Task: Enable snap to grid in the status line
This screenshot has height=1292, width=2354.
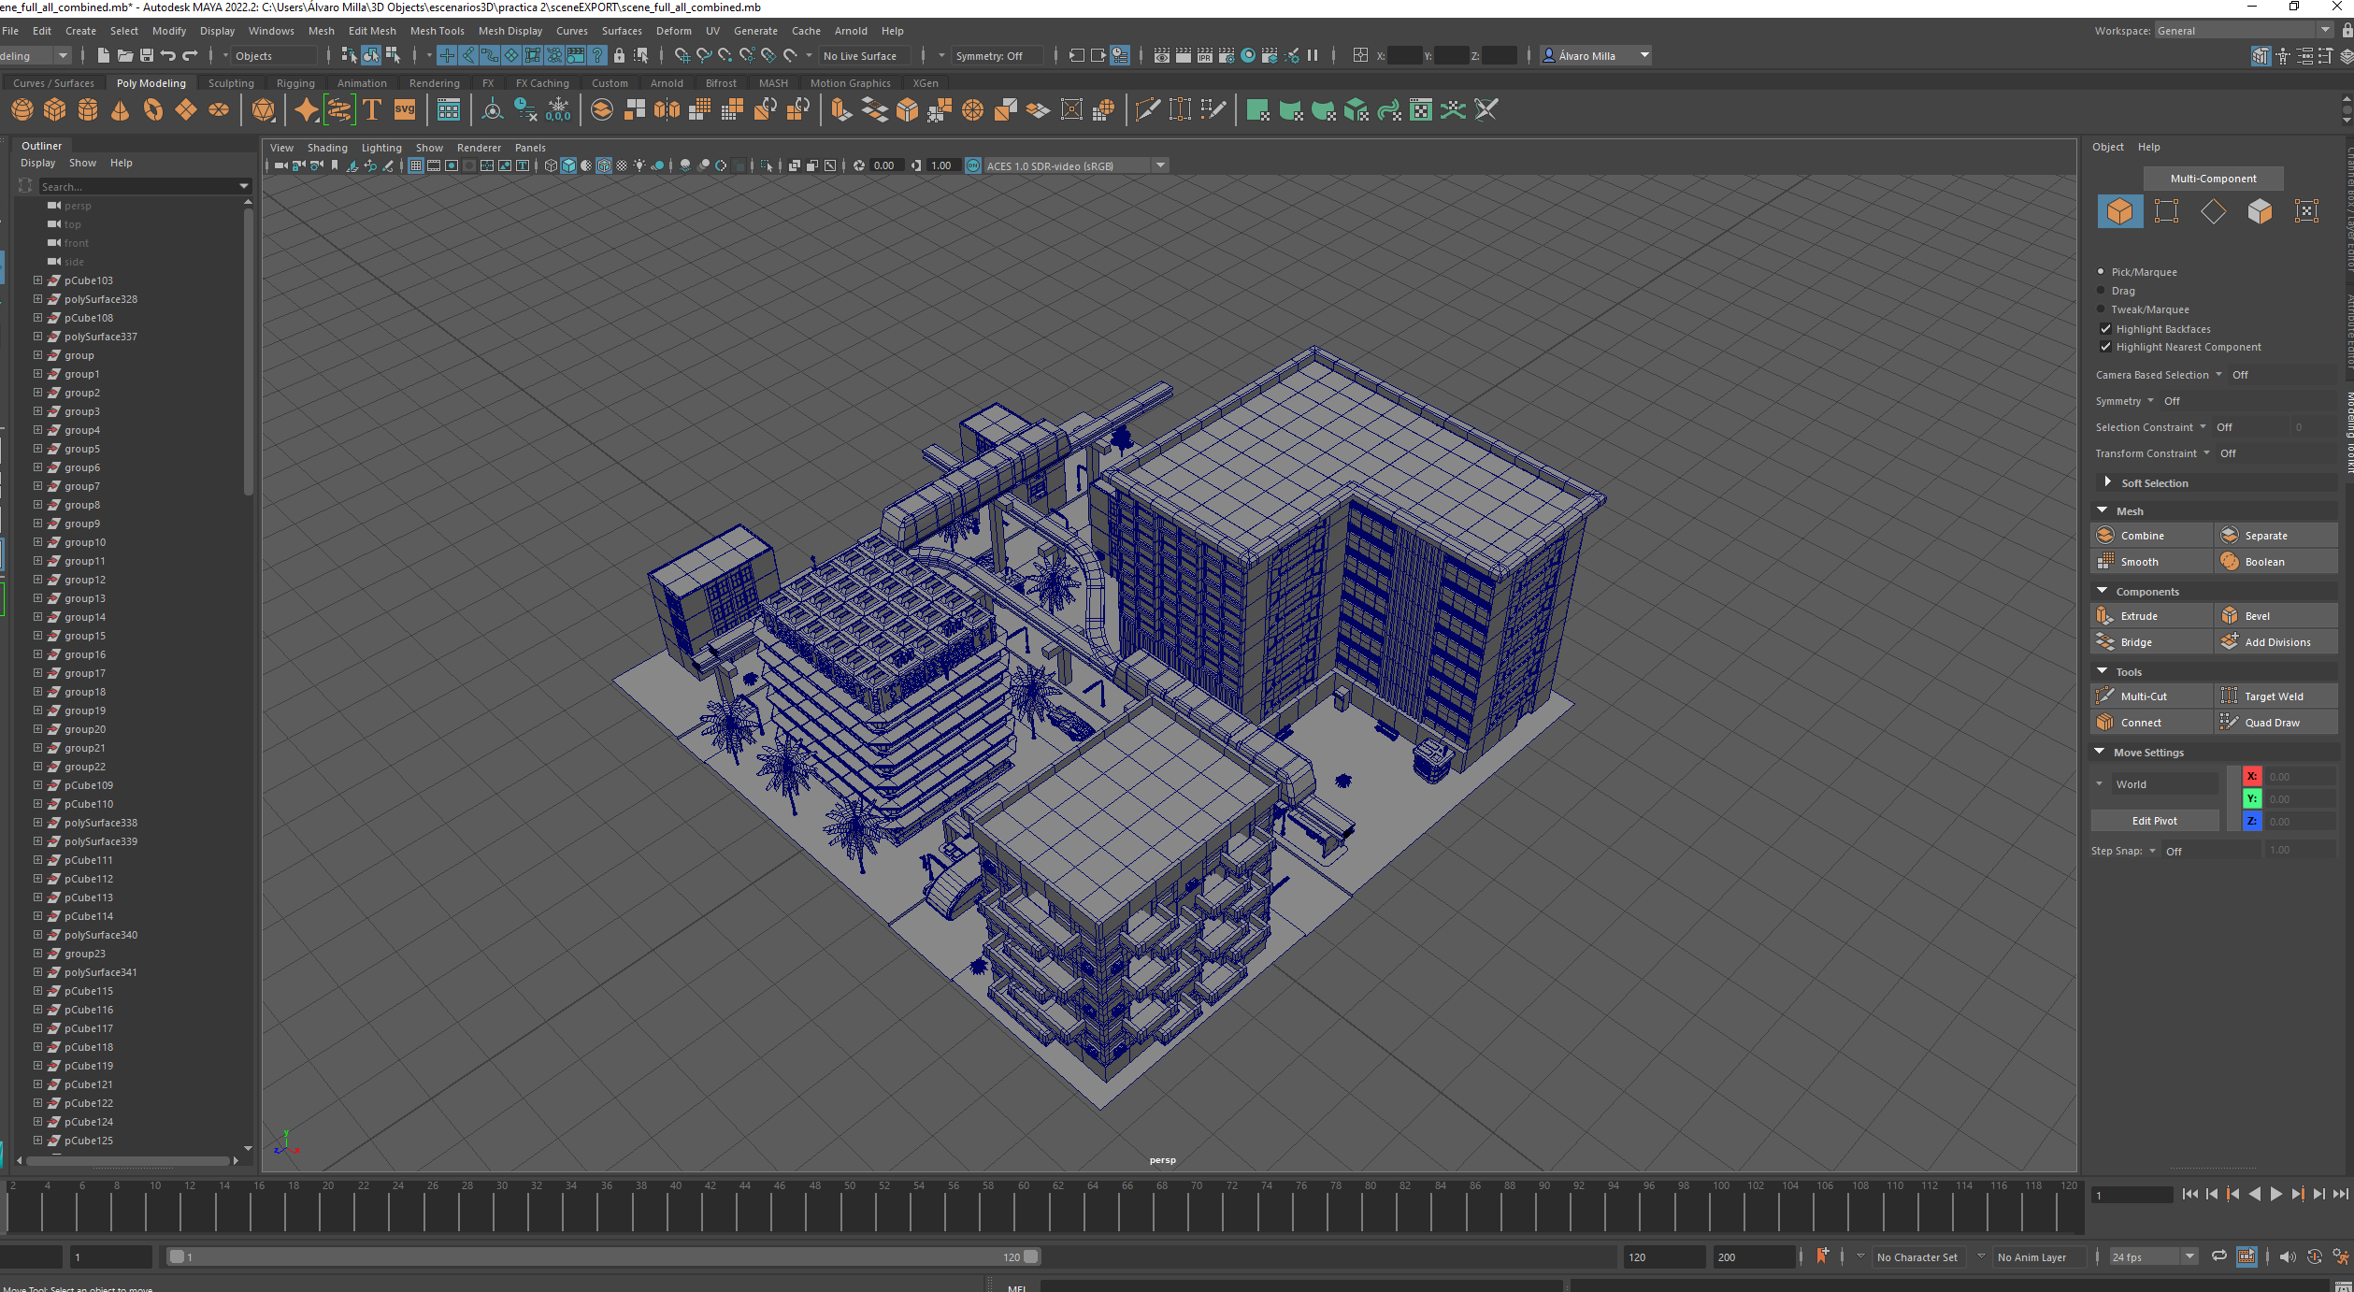Action: point(447,55)
